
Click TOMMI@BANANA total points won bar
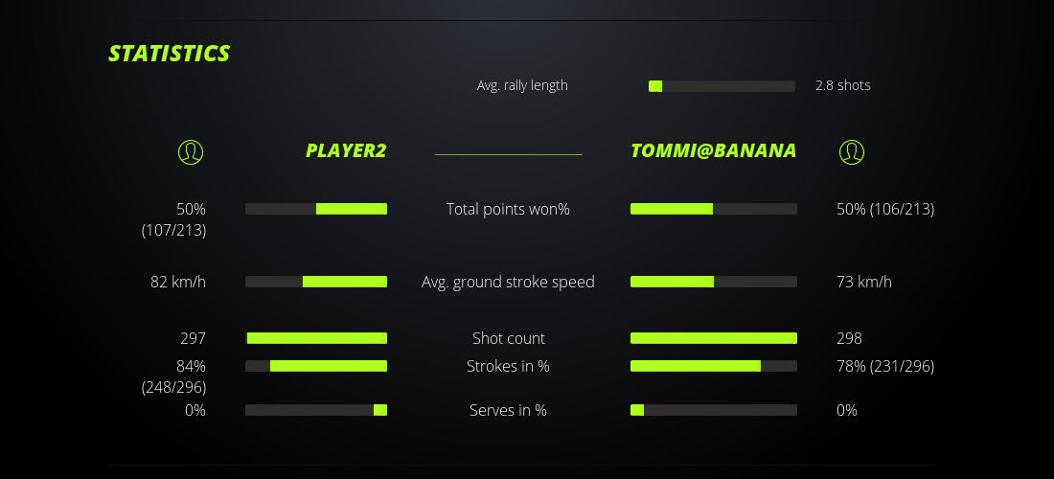click(x=713, y=209)
